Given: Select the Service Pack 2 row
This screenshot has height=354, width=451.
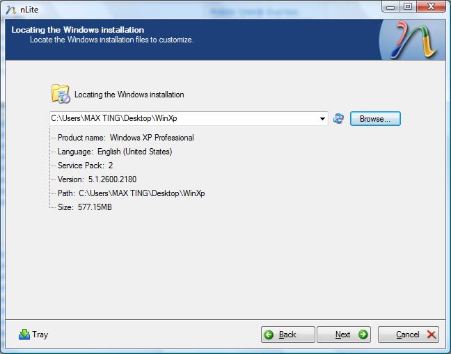Looking at the screenshot, I should tap(85, 166).
